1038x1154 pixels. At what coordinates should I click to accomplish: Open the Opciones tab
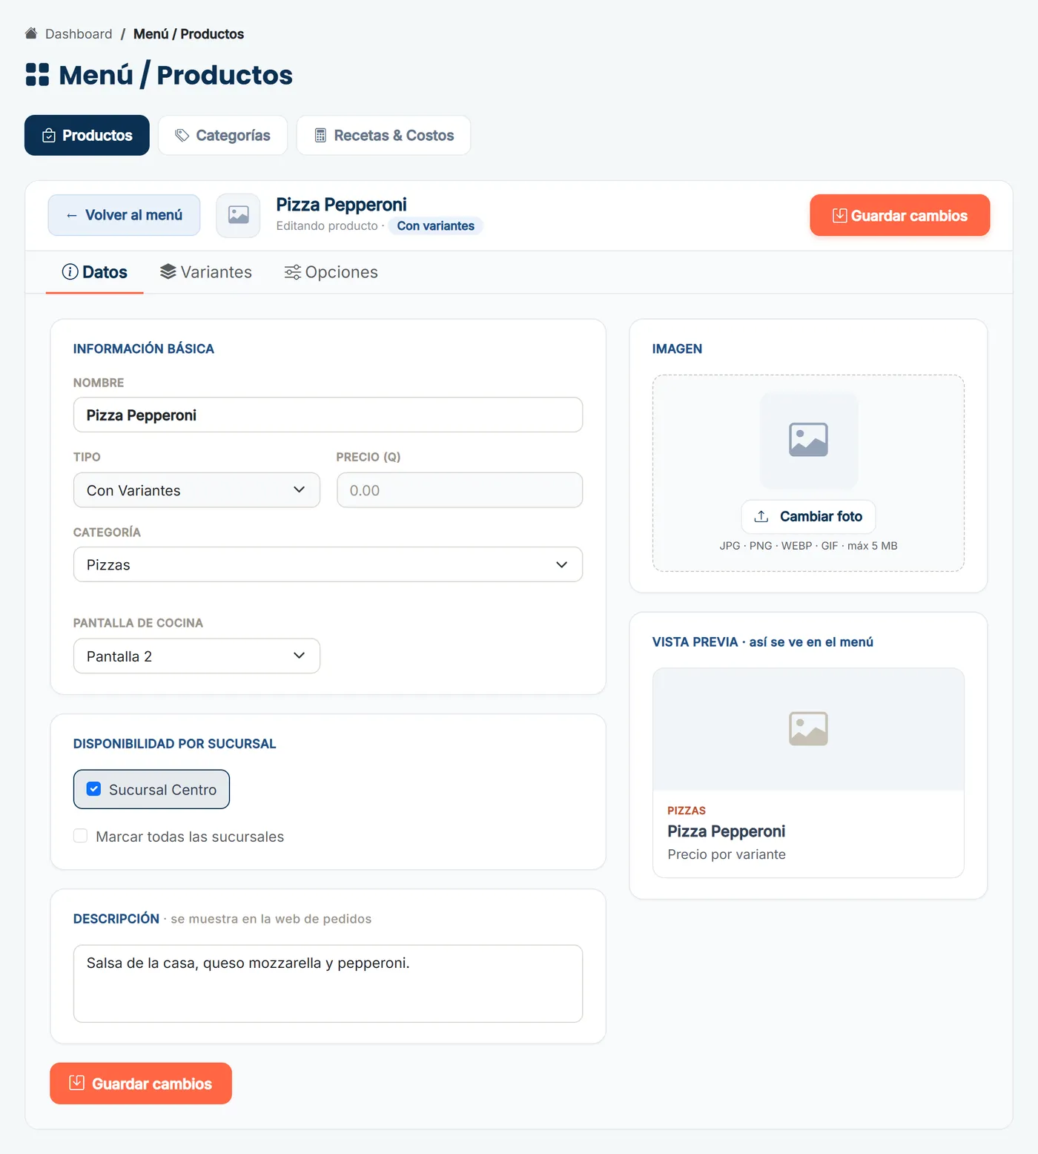tap(331, 272)
